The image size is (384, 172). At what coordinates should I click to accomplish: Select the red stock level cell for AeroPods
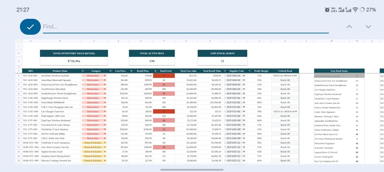tap(164, 76)
